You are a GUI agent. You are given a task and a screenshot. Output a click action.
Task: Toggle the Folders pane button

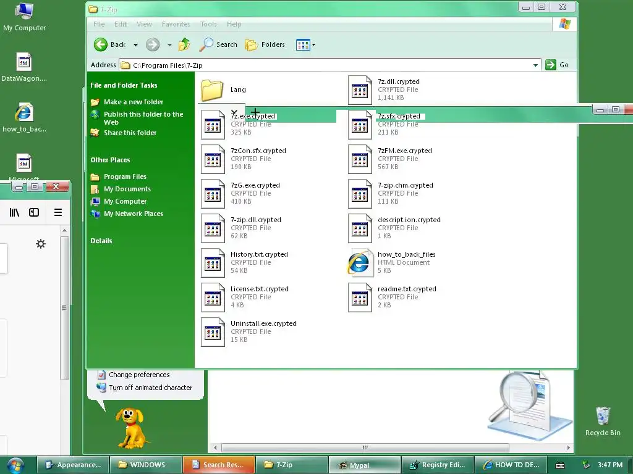click(x=265, y=44)
